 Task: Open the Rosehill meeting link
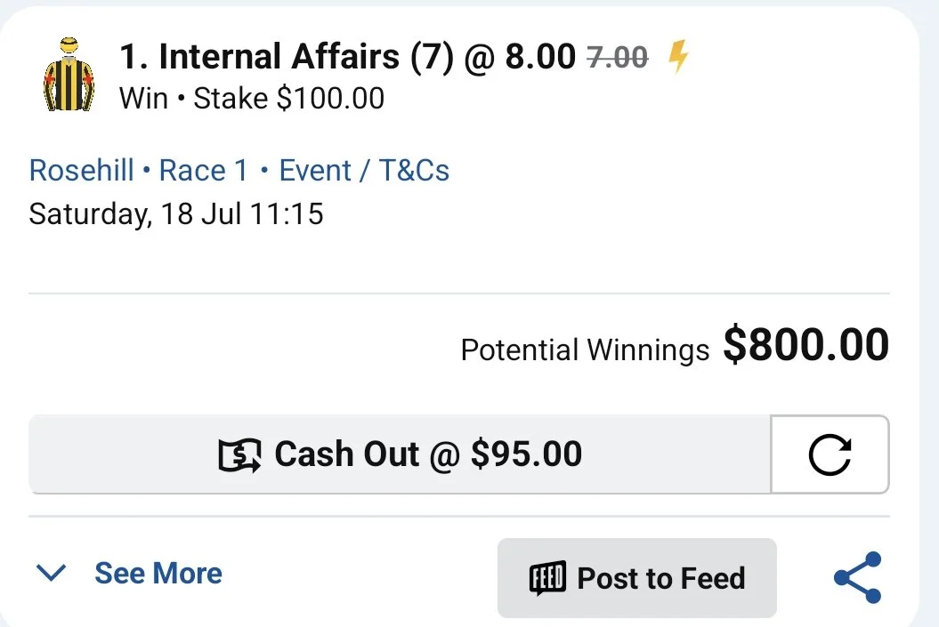click(x=82, y=171)
